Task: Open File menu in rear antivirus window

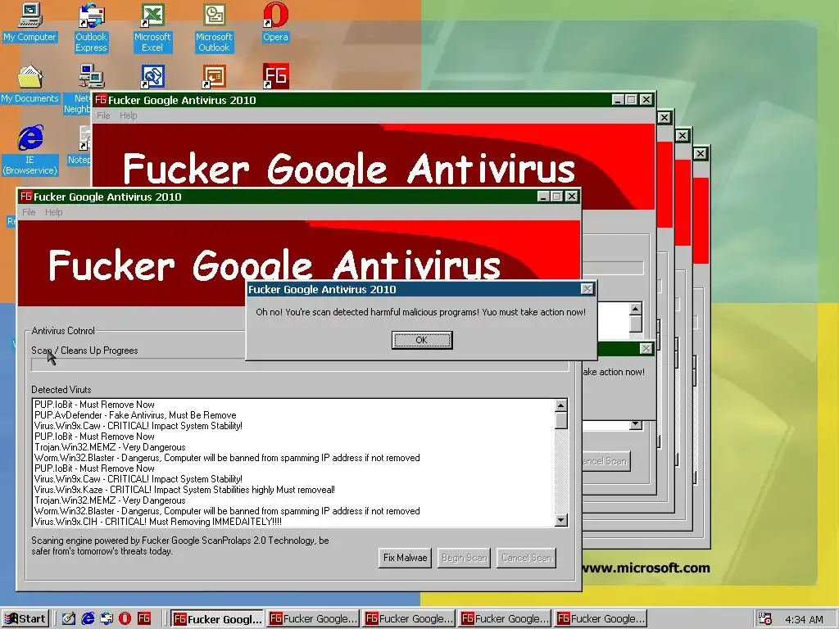Action: pos(103,115)
